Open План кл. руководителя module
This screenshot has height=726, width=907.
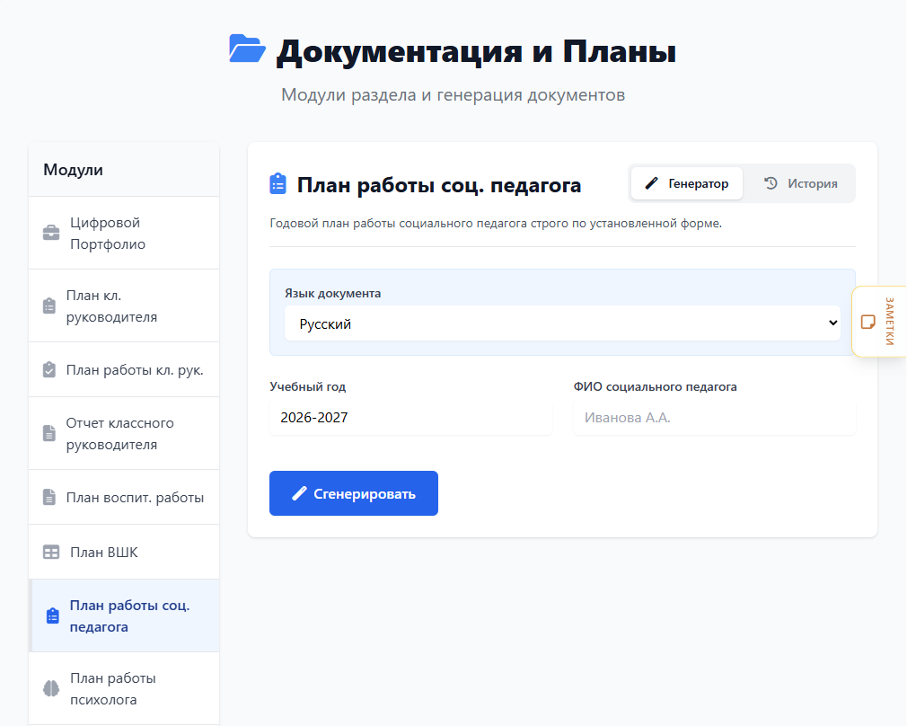[124, 305]
